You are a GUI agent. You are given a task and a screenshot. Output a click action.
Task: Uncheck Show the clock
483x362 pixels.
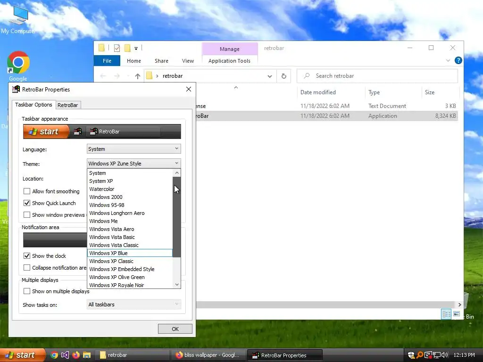(x=27, y=256)
